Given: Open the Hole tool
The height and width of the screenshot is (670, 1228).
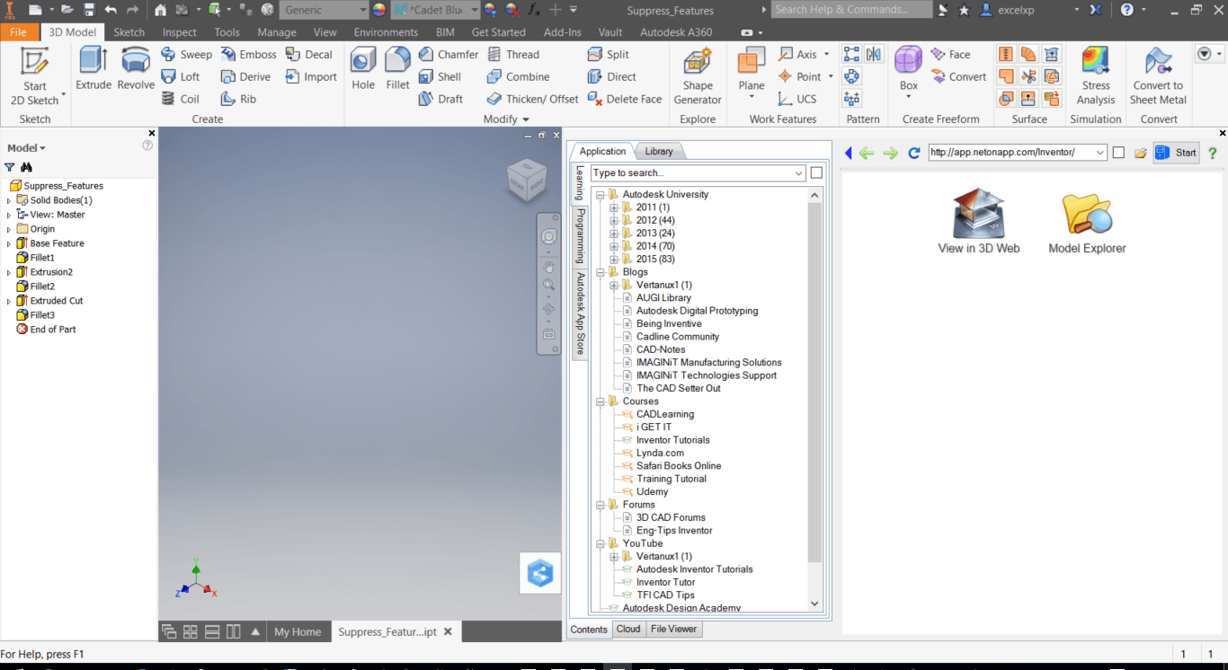Looking at the screenshot, I should point(363,69).
